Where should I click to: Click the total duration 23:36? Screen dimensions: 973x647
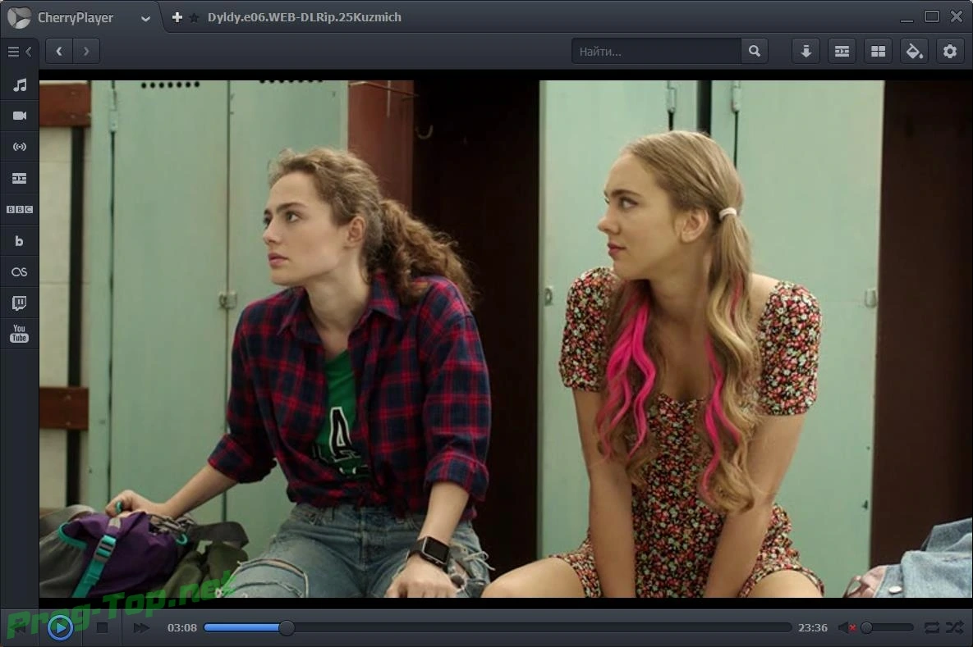point(813,628)
